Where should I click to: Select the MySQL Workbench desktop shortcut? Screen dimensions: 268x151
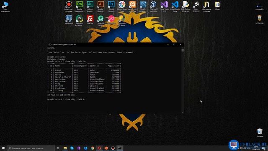[143, 6]
